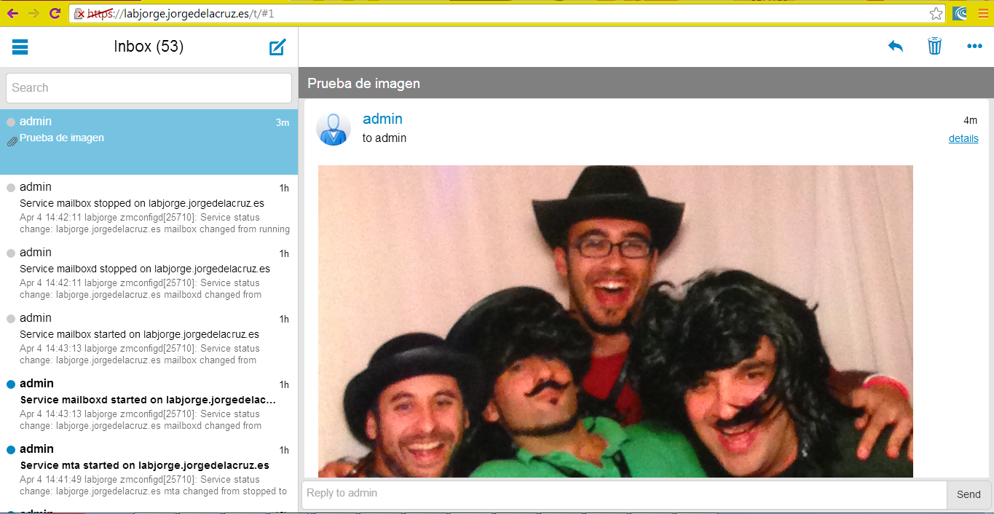Click the Send button
Screen dimensions: 994x514
(x=969, y=494)
